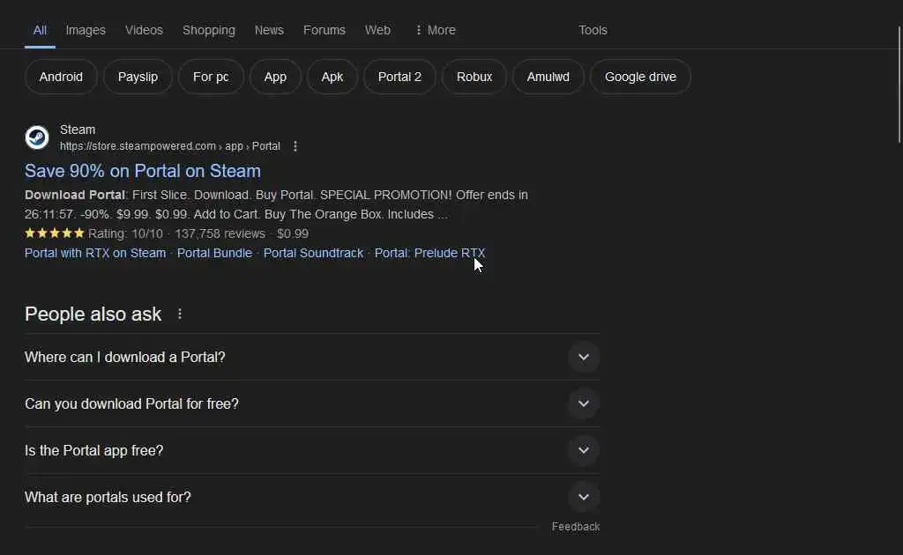Open the Portal Soundtrack sitelink
This screenshot has height=555, width=903.
pos(313,253)
